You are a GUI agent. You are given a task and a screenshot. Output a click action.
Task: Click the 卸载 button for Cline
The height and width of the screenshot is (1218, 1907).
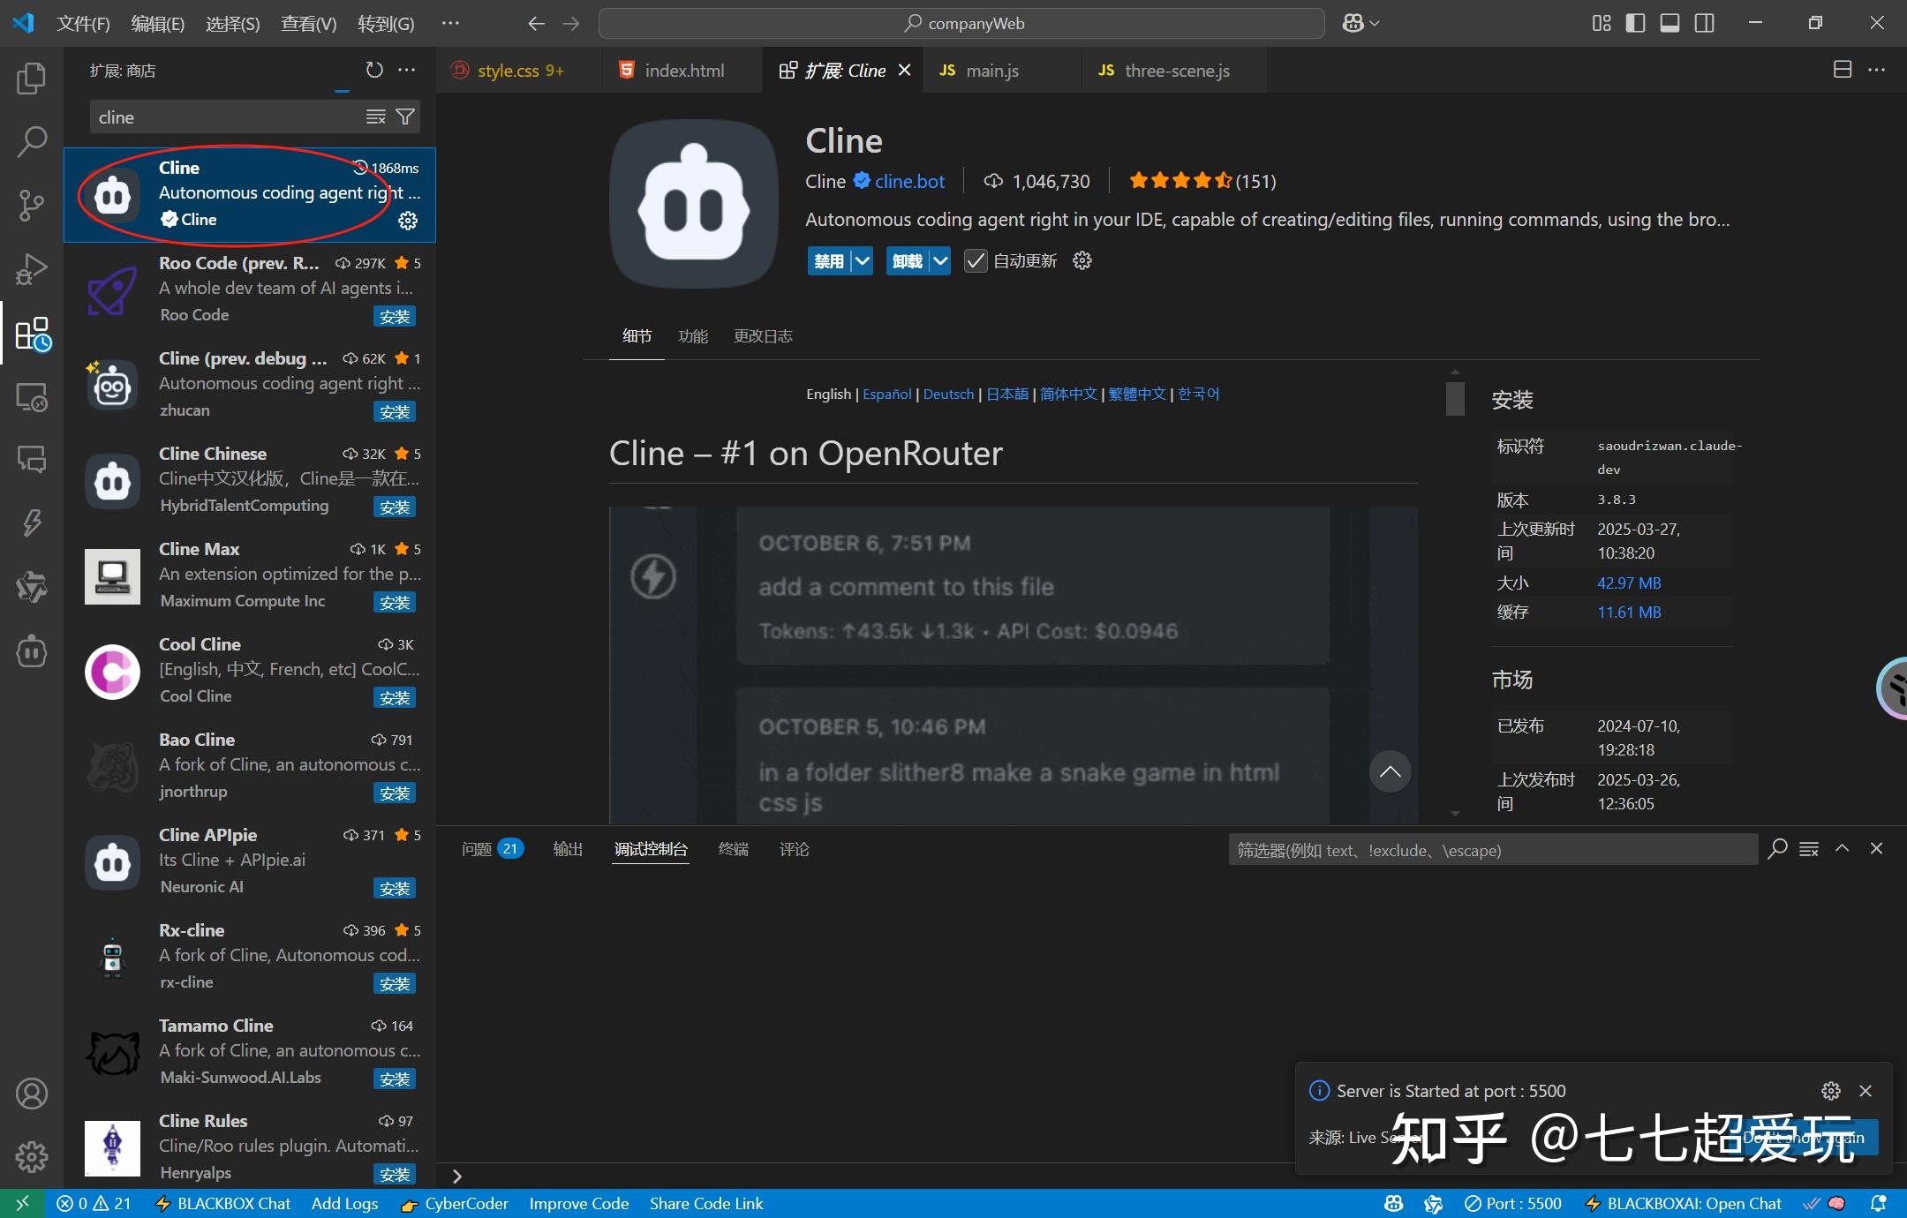coord(907,260)
